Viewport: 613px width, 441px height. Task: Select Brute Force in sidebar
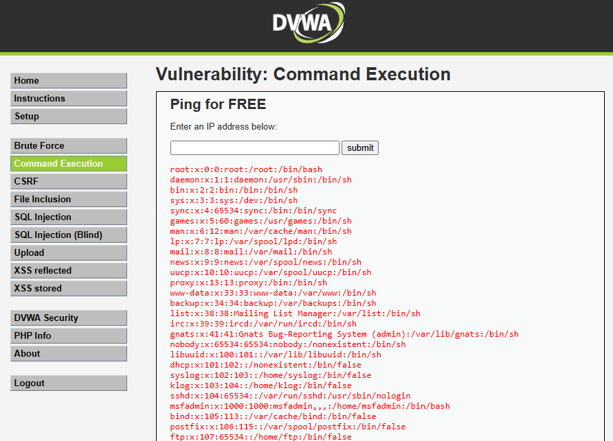[x=69, y=146]
